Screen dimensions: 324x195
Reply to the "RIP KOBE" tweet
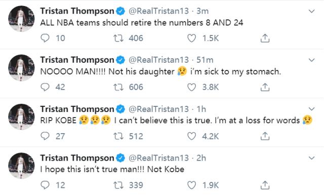[x=45, y=136]
